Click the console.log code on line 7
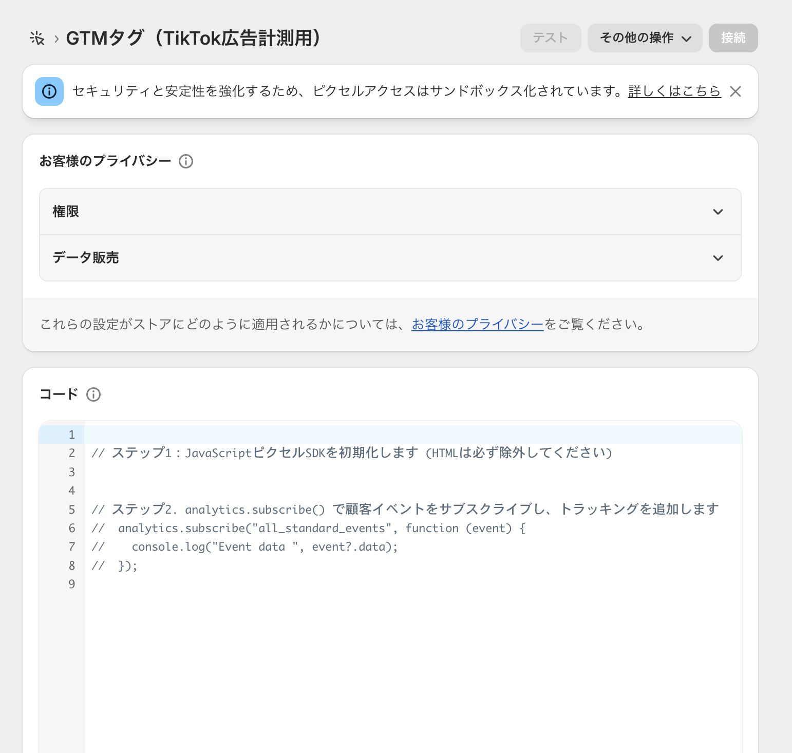 245,547
